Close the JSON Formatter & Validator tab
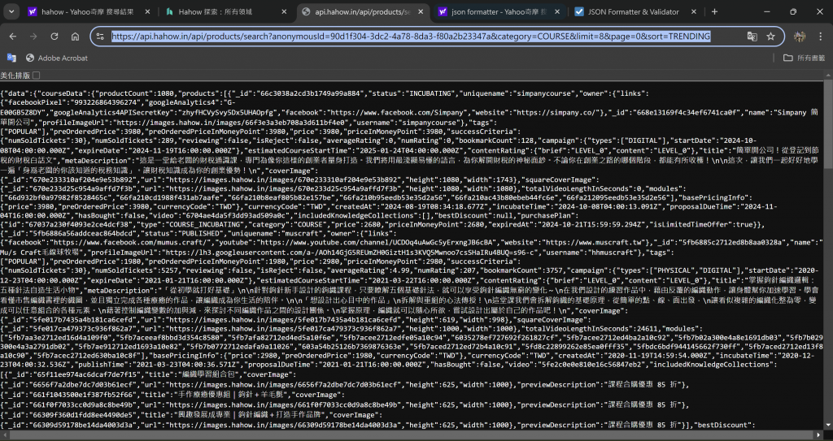This screenshot has height=441, width=833. pos(695,11)
